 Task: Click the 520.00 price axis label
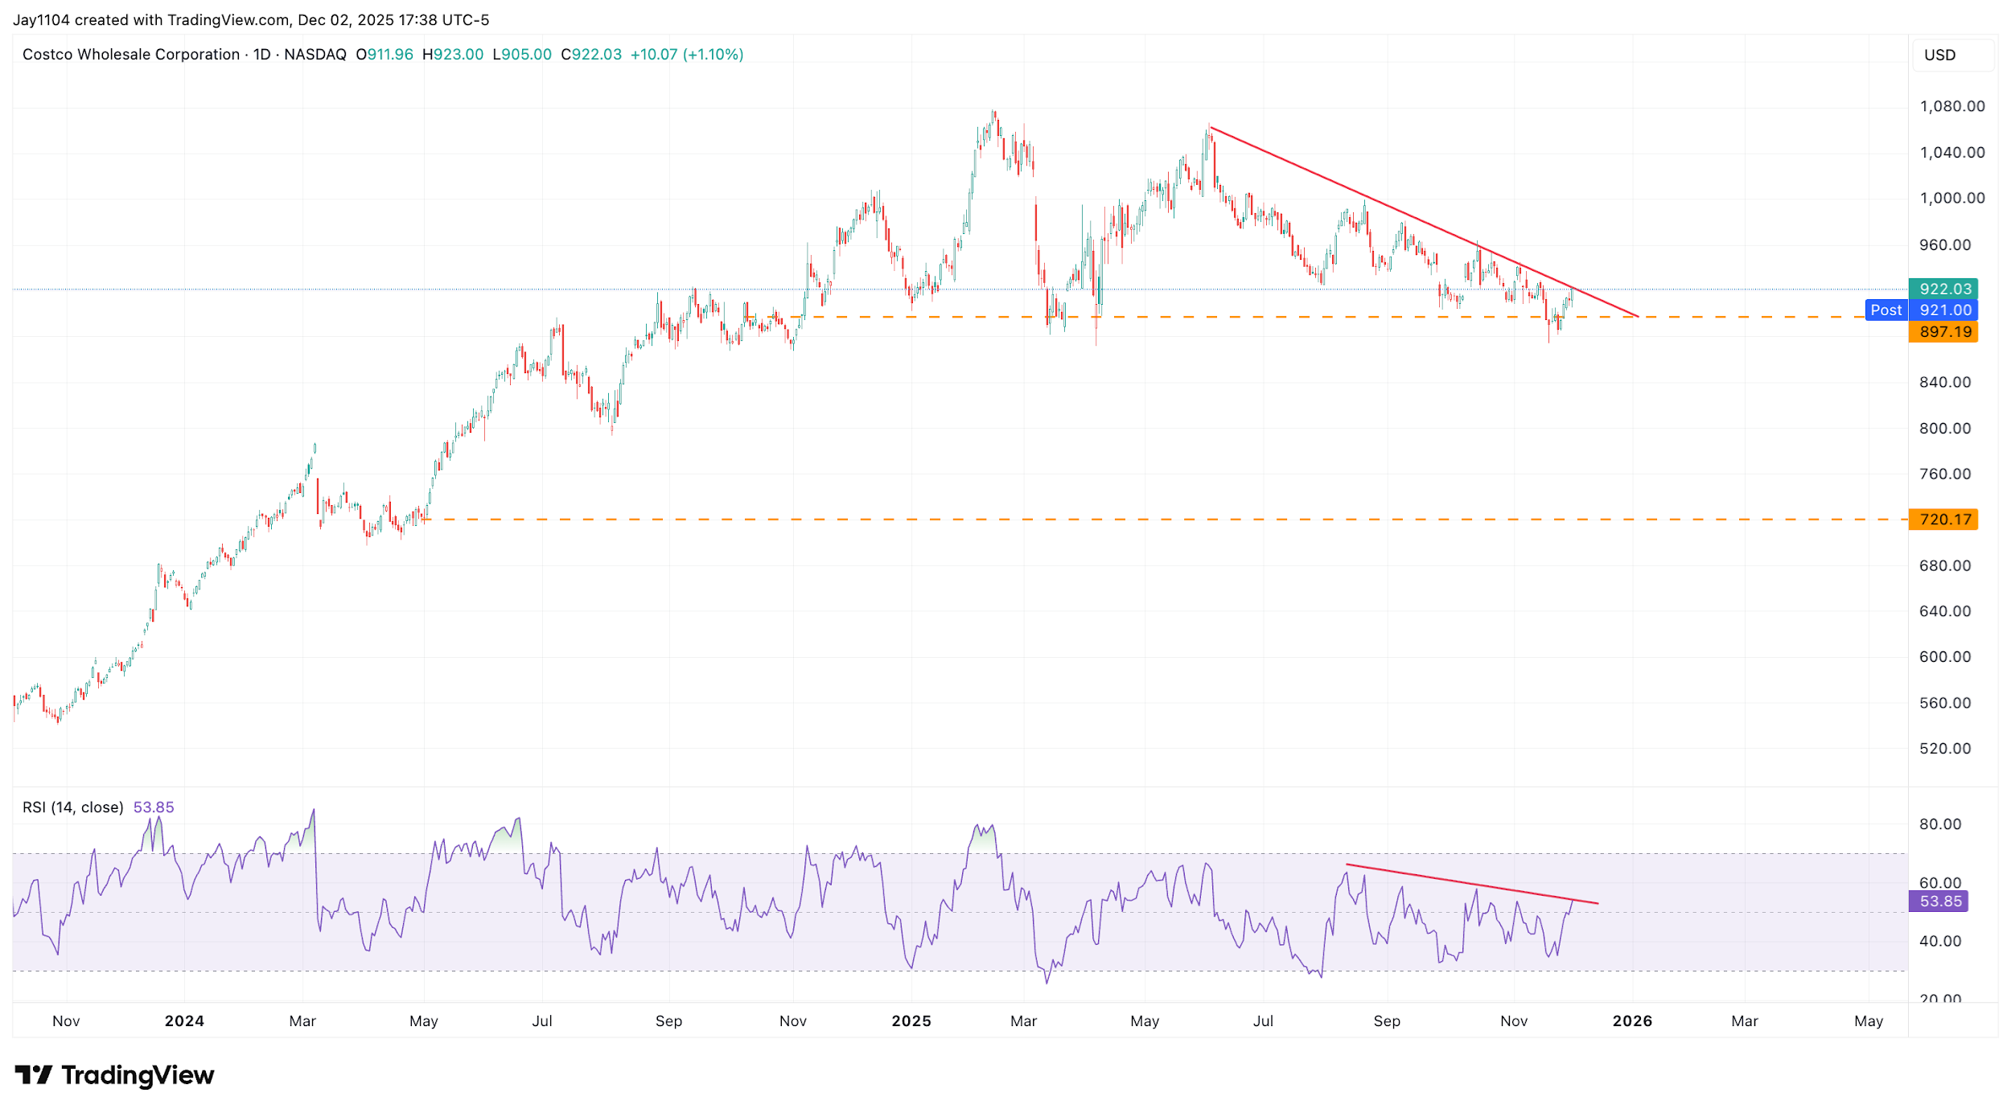pyautogui.click(x=1944, y=749)
